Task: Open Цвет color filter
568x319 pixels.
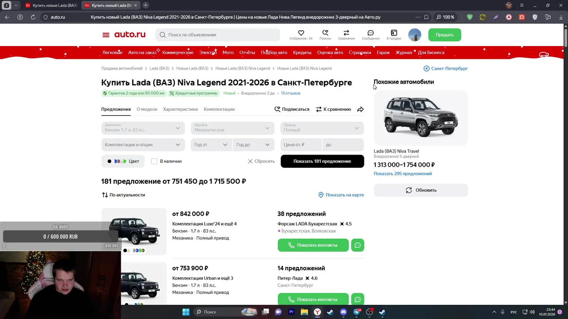Action: pyautogui.click(x=123, y=161)
